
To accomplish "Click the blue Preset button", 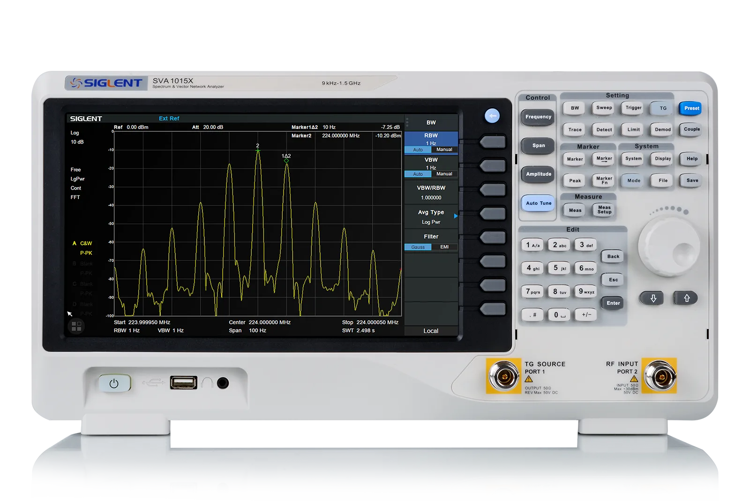I will (691, 108).
